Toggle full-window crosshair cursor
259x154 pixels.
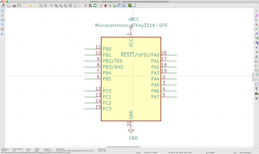[x=2, y=25]
